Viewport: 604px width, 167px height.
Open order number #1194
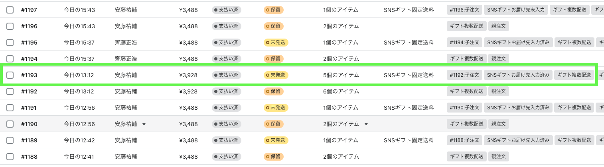[29, 59]
